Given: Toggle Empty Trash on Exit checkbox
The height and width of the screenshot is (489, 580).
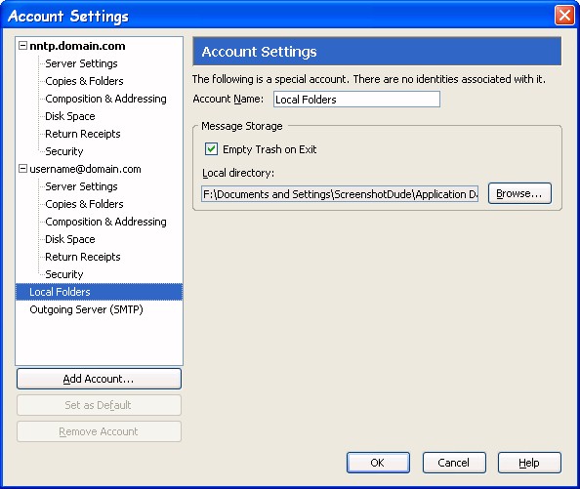Looking at the screenshot, I should (211, 149).
